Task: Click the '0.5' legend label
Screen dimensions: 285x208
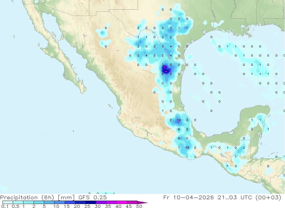Action: tap(15, 206)
